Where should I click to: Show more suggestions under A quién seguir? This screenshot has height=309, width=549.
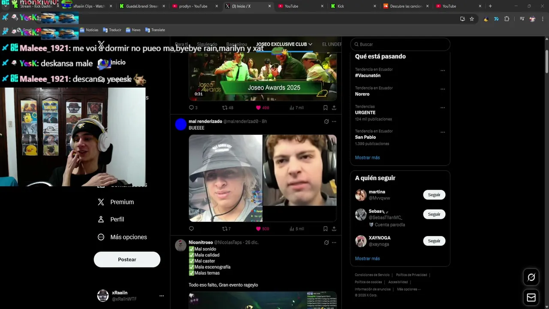[x=367, y=258]
